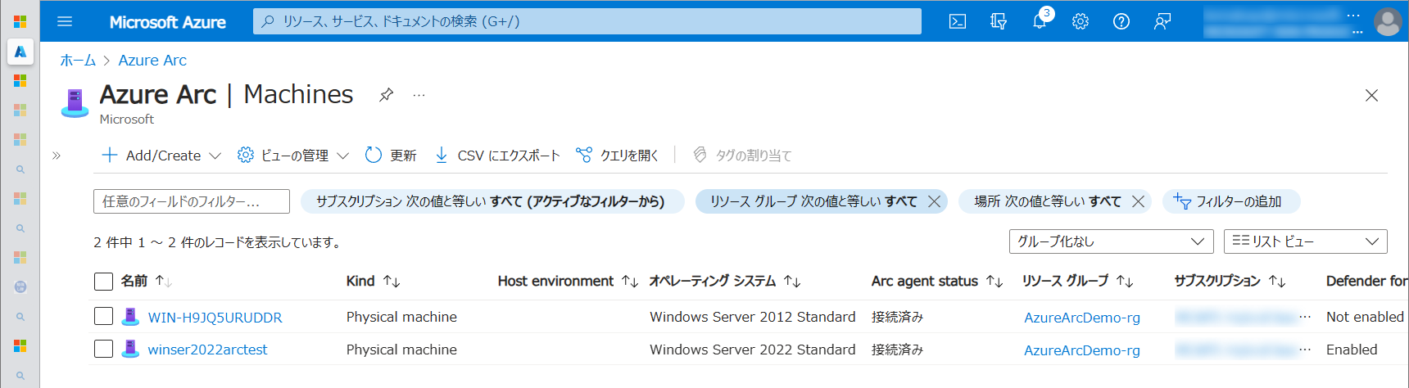Focus the portal search box

point(587,21)
